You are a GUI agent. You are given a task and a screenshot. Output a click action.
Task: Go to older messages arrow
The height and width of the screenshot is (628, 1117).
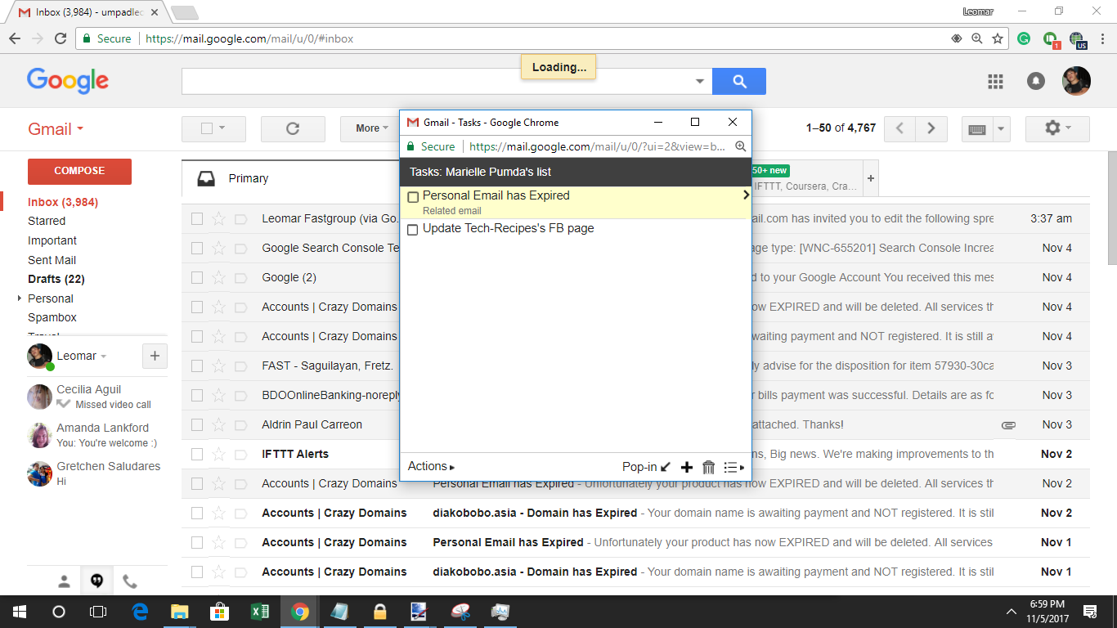coord(931,128)
